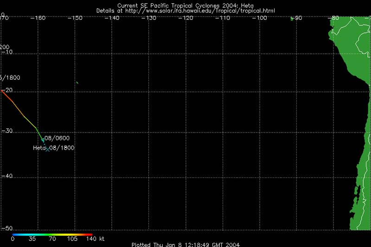Open the solar.ifa.hawaii.edu tropical details URL
This screenshot has width=371, height=247.
tap(185, 10)
